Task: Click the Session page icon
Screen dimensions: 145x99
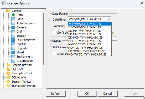Action: (x=13, y=36)
